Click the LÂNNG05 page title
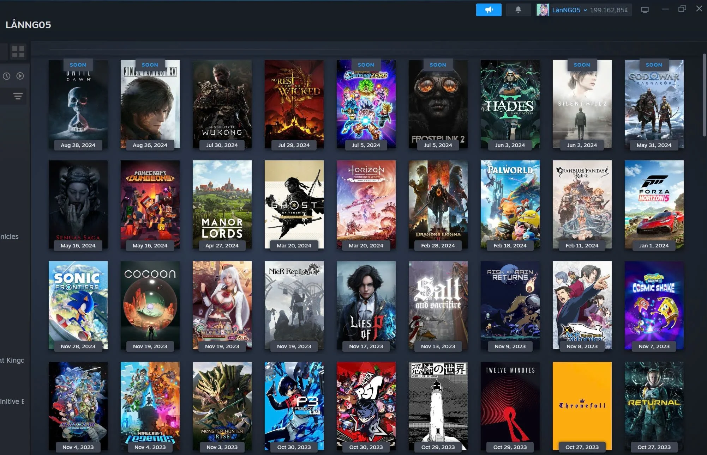This screenshot has height=455, width=707. point(28,25)
